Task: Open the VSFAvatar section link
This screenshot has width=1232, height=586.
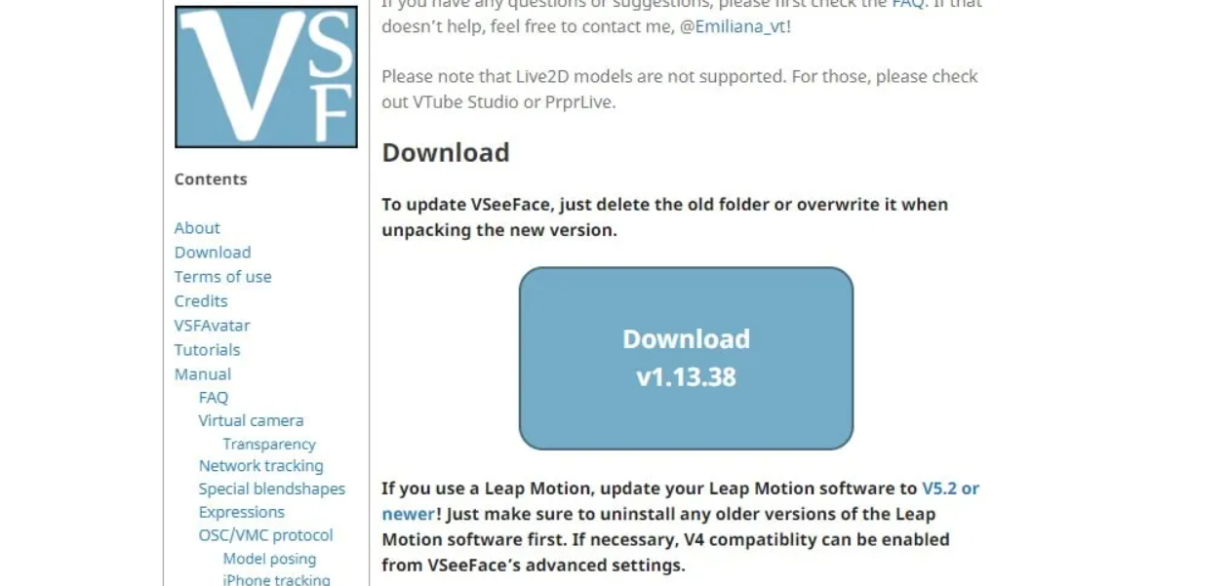Action: click(213, 326)
